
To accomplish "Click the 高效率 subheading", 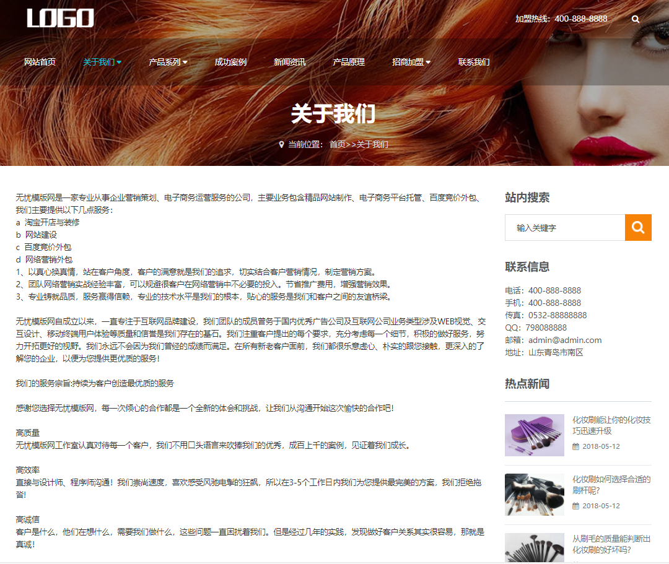I will tap(28, 471).
